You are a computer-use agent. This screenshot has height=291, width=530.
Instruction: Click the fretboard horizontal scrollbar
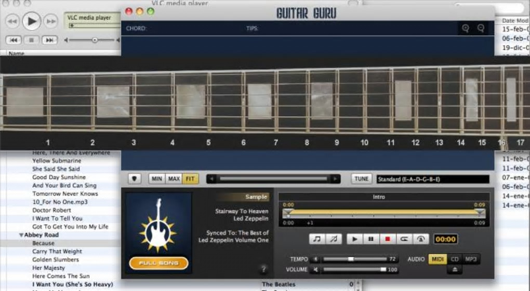[x=273, y=178]
